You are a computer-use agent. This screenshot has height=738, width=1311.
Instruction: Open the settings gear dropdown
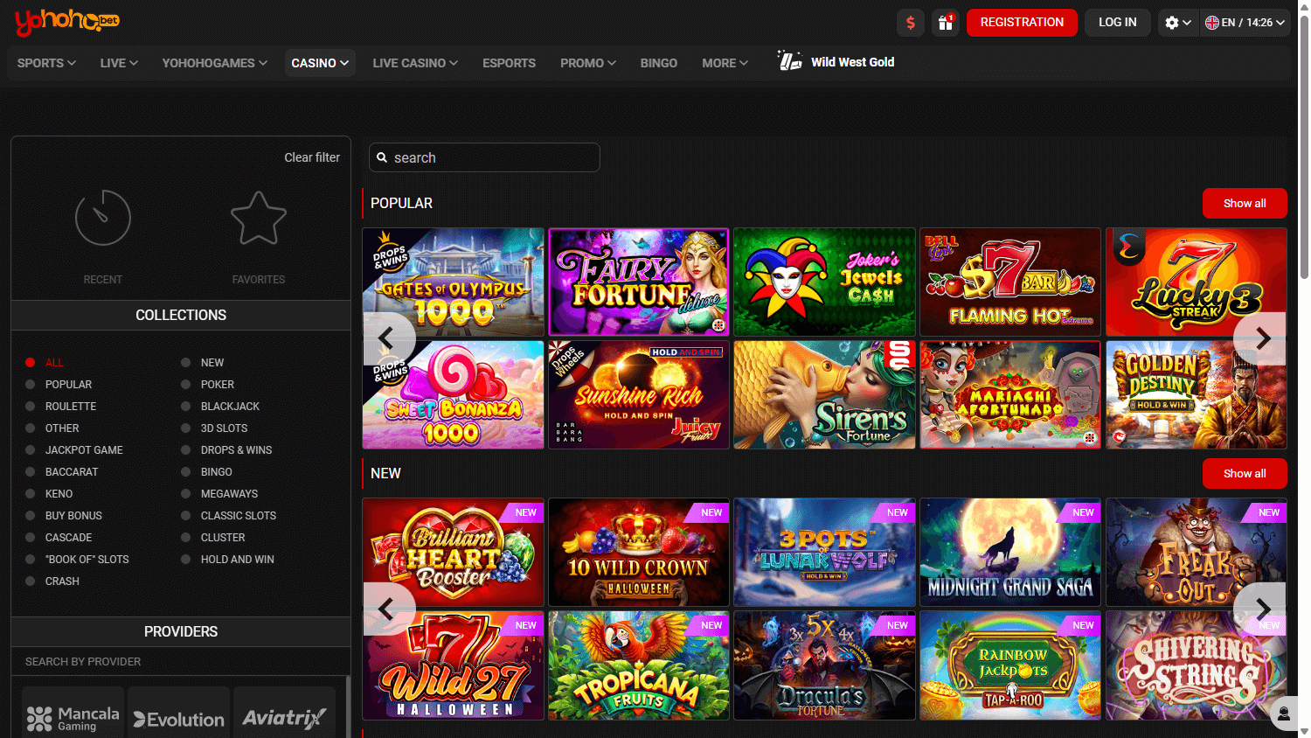click(x=1178, y=22)
